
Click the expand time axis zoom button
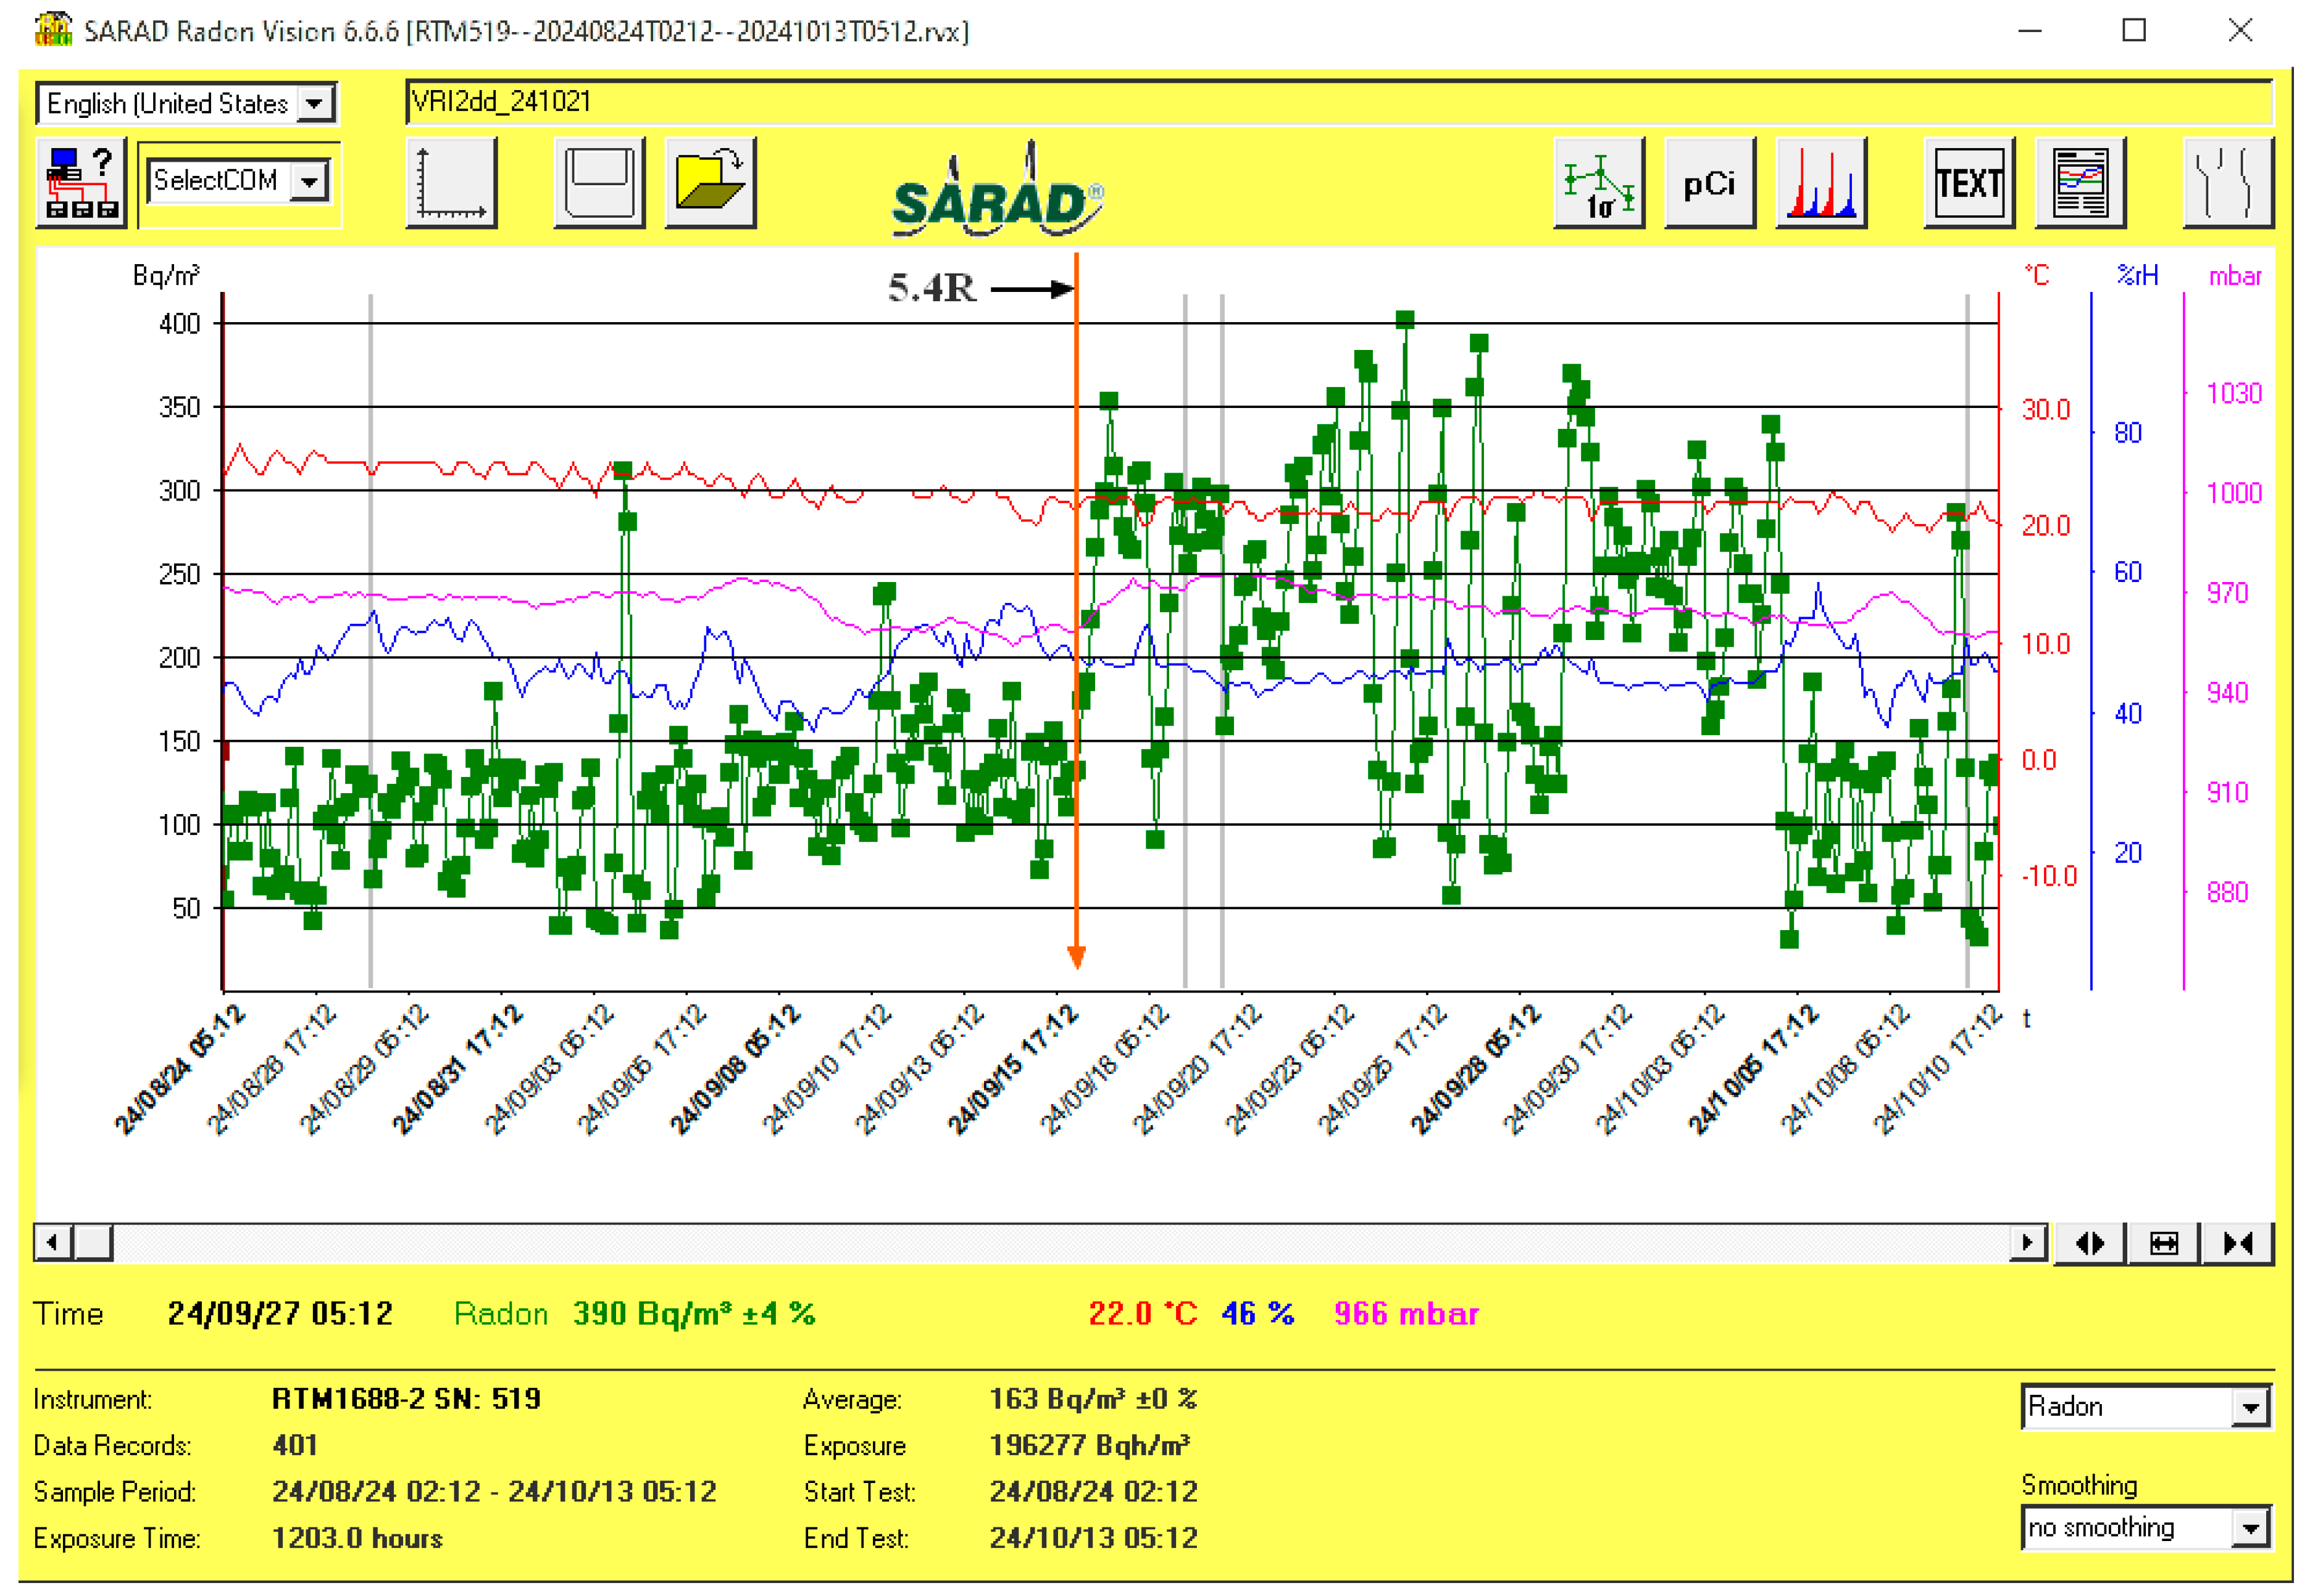pyautogui.click(x=2089, y=1243)
